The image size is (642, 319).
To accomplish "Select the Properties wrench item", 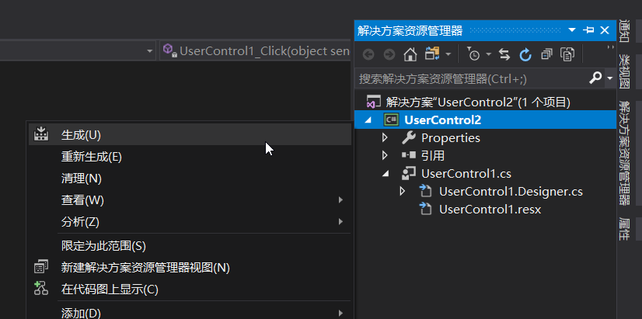I will click(450, 138).
